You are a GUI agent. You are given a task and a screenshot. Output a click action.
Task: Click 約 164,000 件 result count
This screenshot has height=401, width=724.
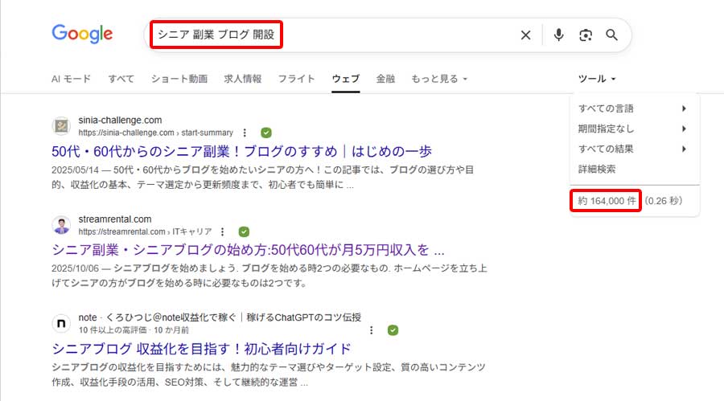point(607,201)
